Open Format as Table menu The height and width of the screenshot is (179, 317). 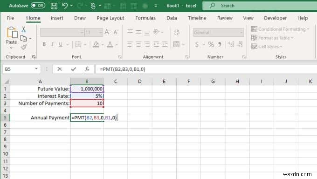272,38
